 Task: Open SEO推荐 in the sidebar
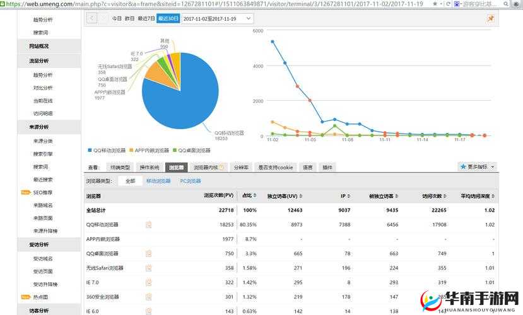(x=42, y=192)
